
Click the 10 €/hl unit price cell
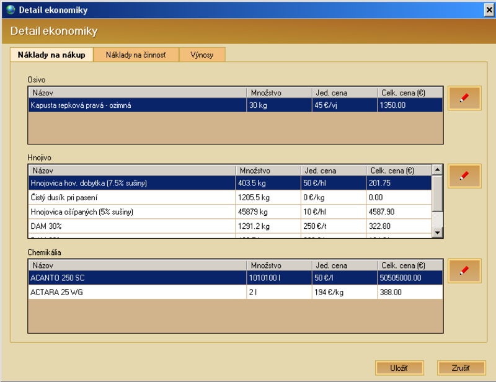click(x=334, y=211)
